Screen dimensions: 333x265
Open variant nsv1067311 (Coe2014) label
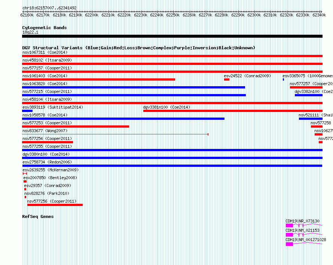coord(45,52)
